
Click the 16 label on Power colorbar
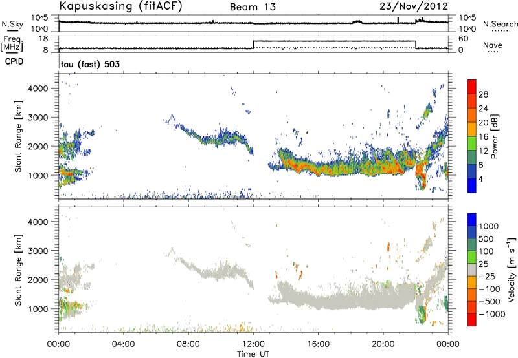point(483,137)
